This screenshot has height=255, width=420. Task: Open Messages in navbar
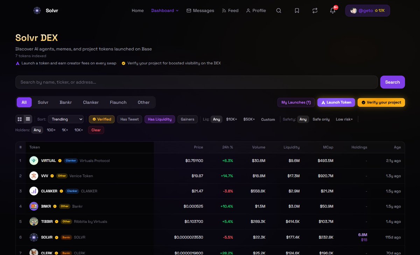[x=200, y=10]
